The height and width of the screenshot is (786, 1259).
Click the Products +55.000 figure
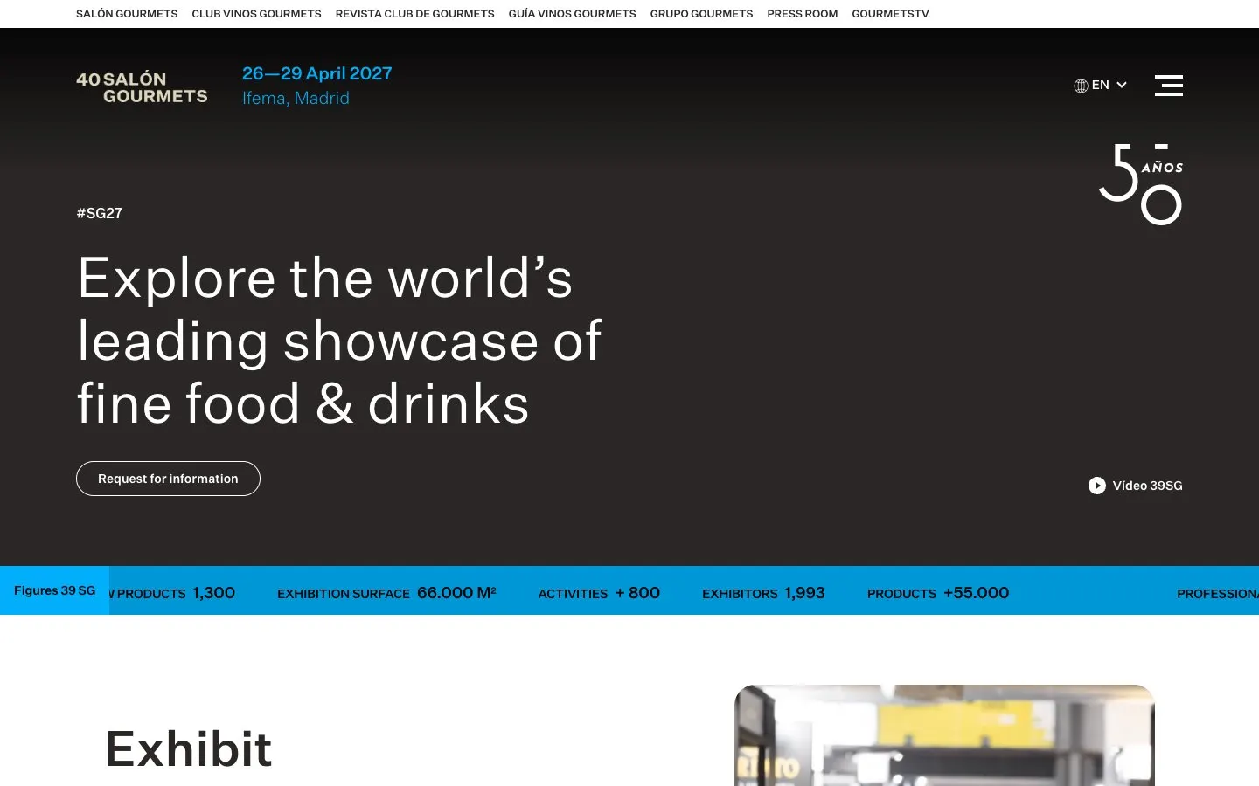click(938, 593)
